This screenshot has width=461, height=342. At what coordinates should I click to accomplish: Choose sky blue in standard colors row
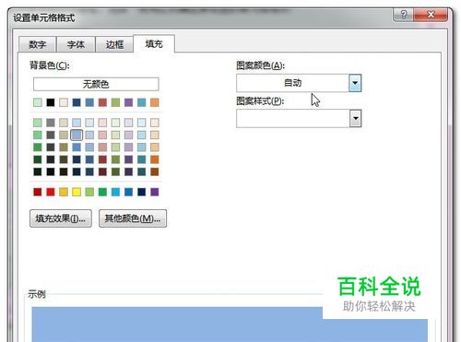pos(115,192)
